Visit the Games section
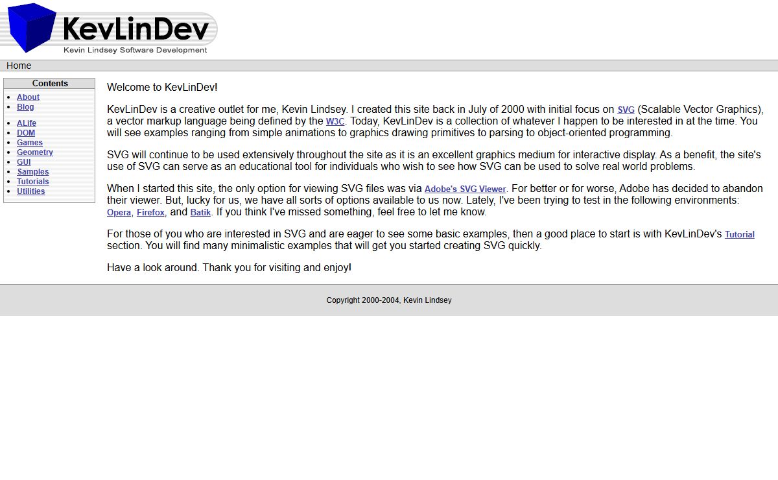778x480 pixels. tap(30, 143)
